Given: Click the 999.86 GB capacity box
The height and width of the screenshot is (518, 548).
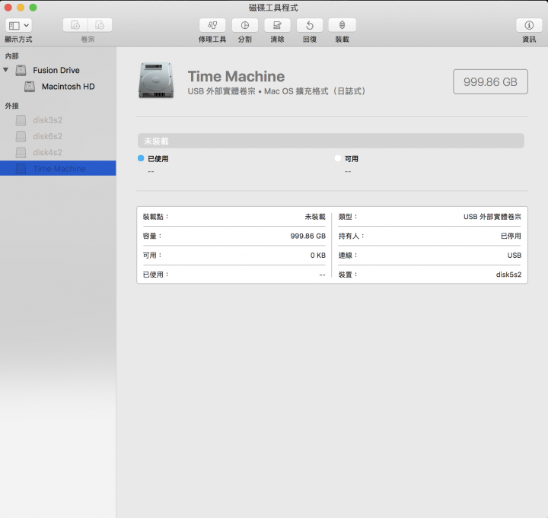Looking at the screenshot, I should [490, 81].
